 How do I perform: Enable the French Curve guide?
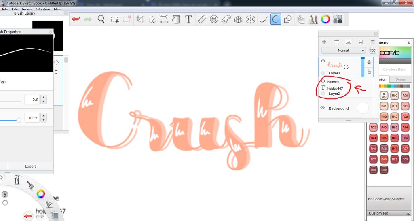tap(226, 19)
